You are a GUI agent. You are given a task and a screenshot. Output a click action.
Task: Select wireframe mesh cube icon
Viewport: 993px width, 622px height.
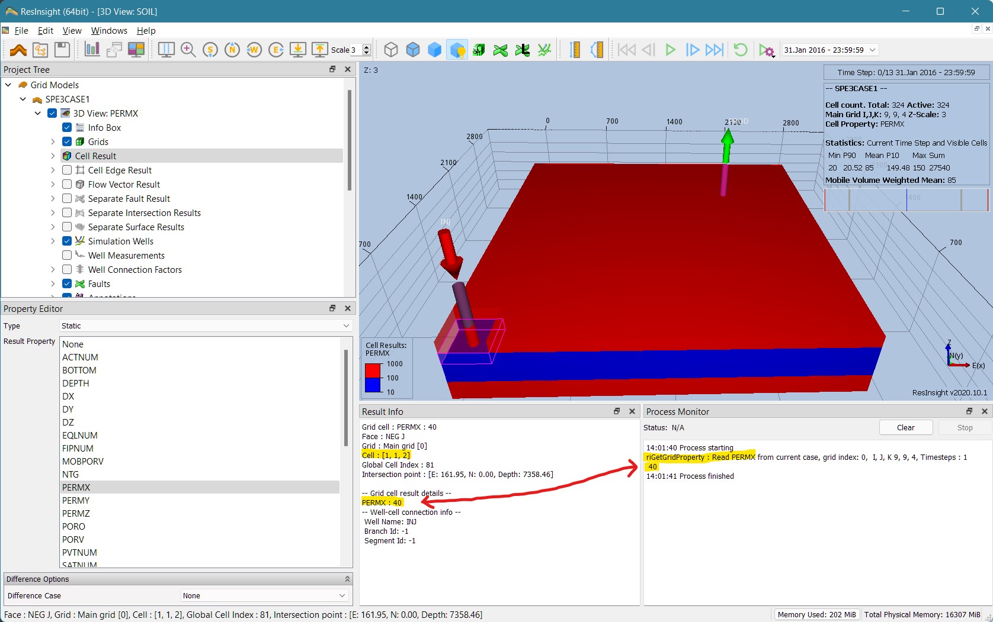391,50
